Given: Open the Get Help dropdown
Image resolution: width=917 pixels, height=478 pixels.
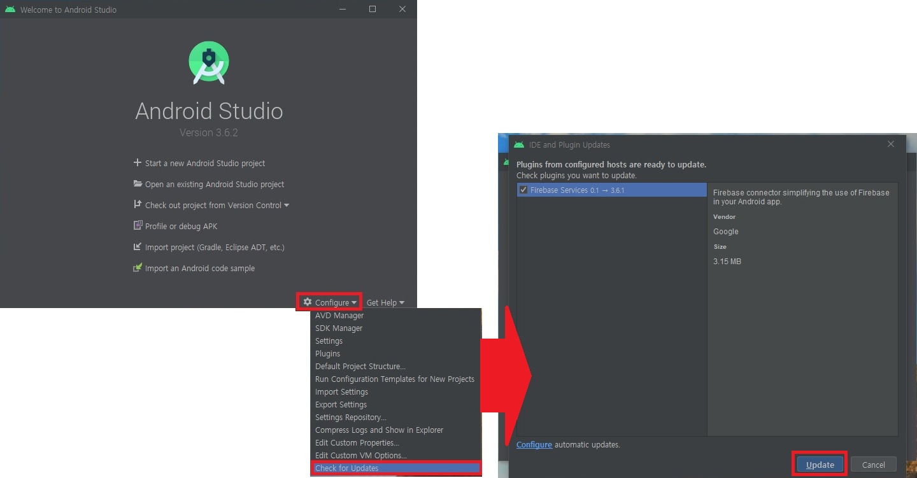Looking at the screenshot, I should [385, 303].
